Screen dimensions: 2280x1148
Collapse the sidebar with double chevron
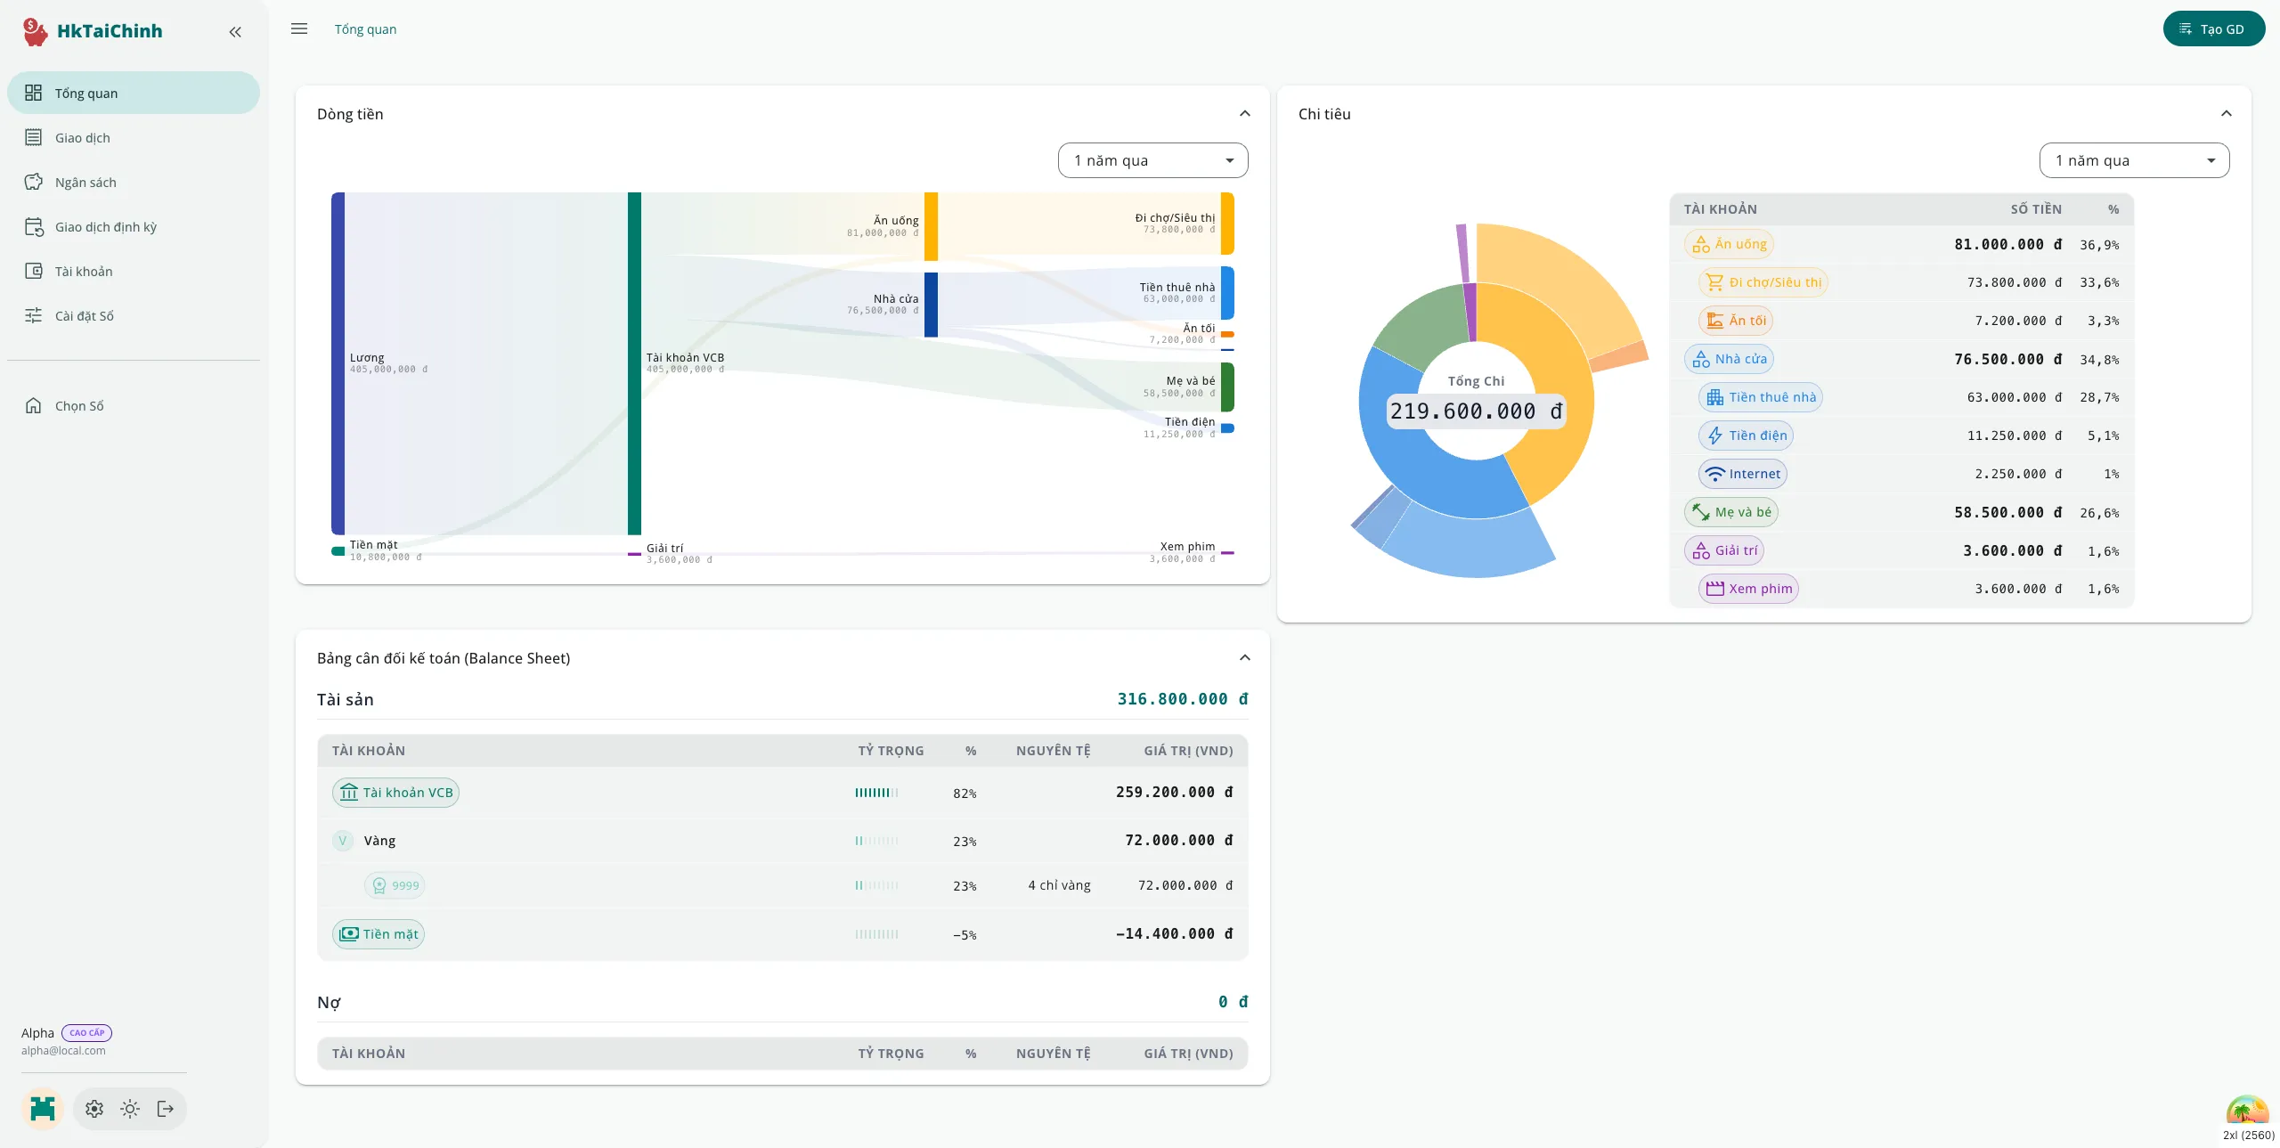pyautogui.click(x=235, y=32)
